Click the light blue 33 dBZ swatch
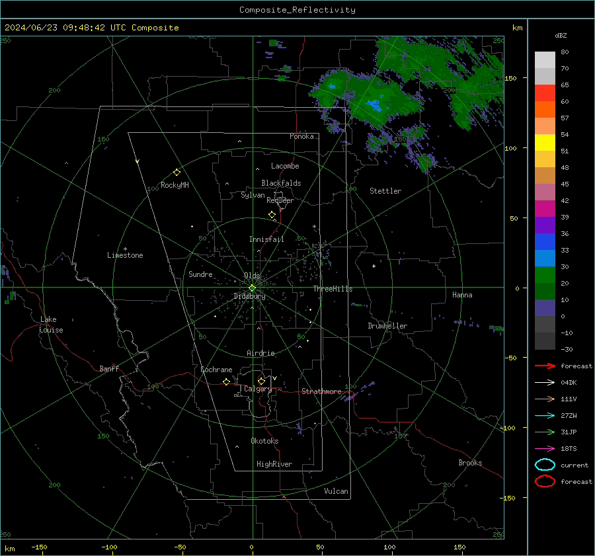595x556 pixels. tap(545, 258)
